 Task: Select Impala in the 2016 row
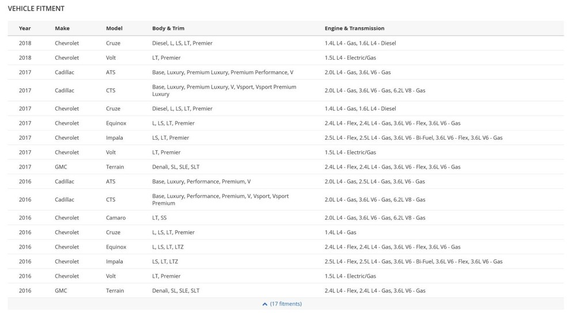115,262
